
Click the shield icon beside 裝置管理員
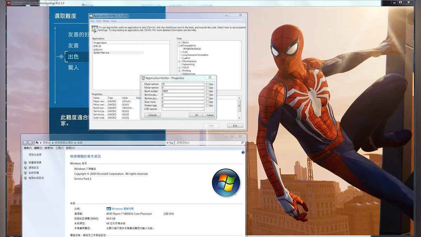[25, 163]
